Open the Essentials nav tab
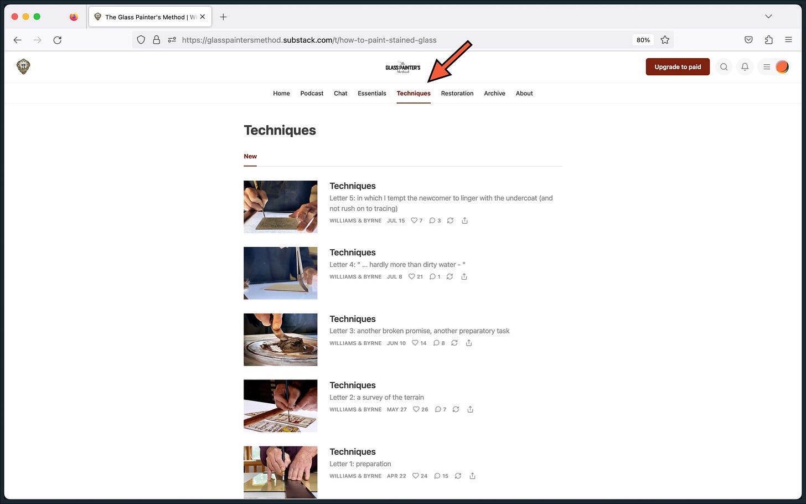The height and width of the screenshot is (504, 806). click(372, 94)
